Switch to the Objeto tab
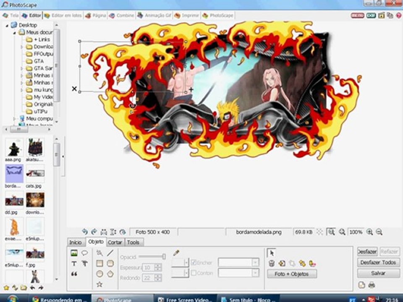403x302 pixels. click(x=96, y=242)
